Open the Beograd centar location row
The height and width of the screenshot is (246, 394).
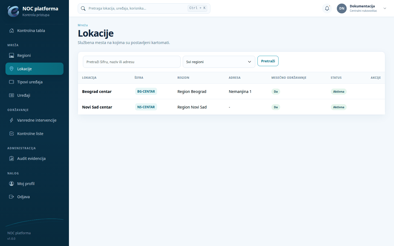(x=231, y=92)
